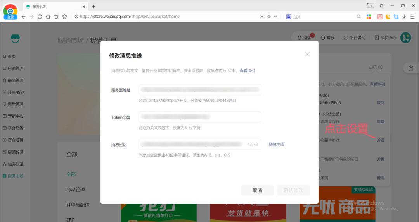Click 随机生成 to generate a key
The width and height of the screenshot is (419, 222).
[x=277, y=144]
